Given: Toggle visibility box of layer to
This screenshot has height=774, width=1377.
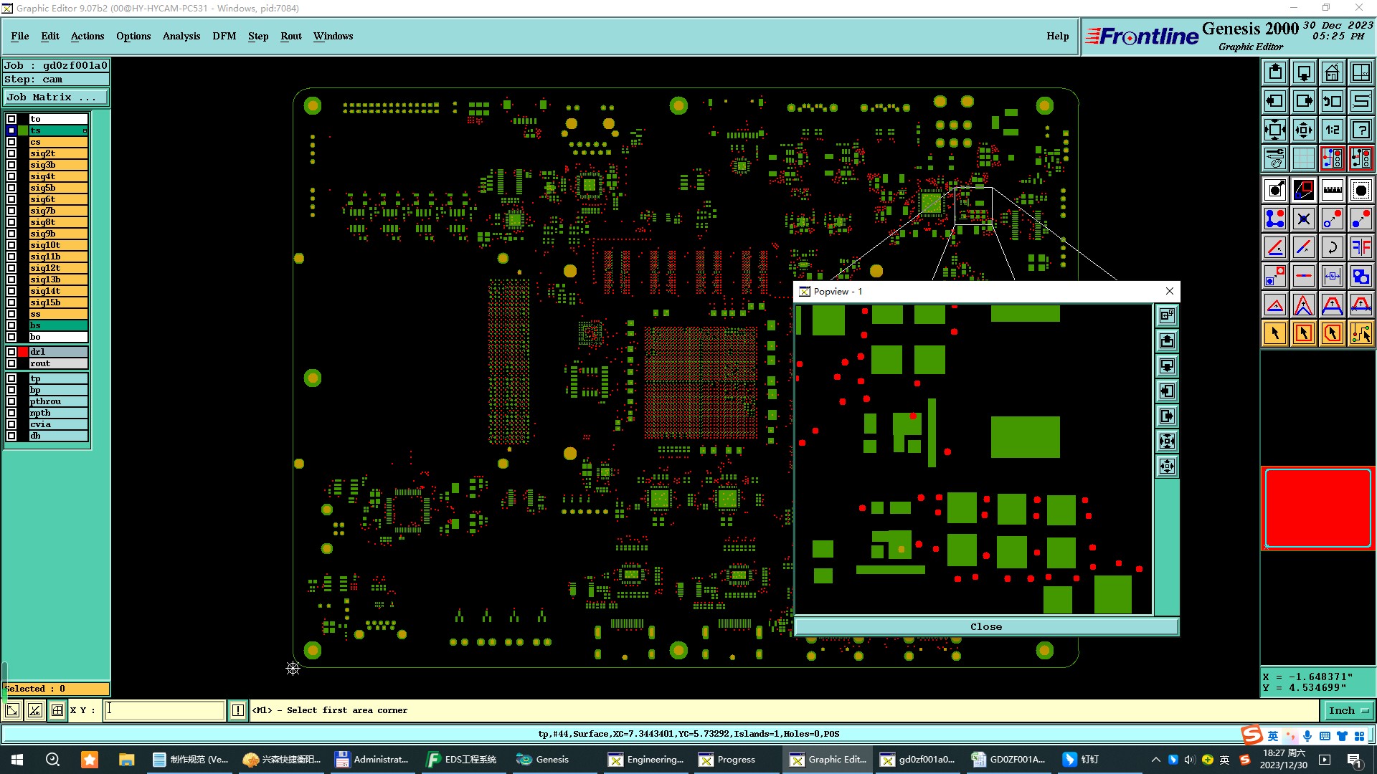Looking at the screenshot, I should 11,119.
